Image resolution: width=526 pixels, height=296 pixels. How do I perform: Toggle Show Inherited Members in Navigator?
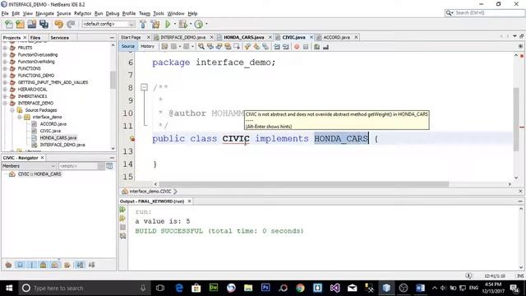[x=8, y=265]
